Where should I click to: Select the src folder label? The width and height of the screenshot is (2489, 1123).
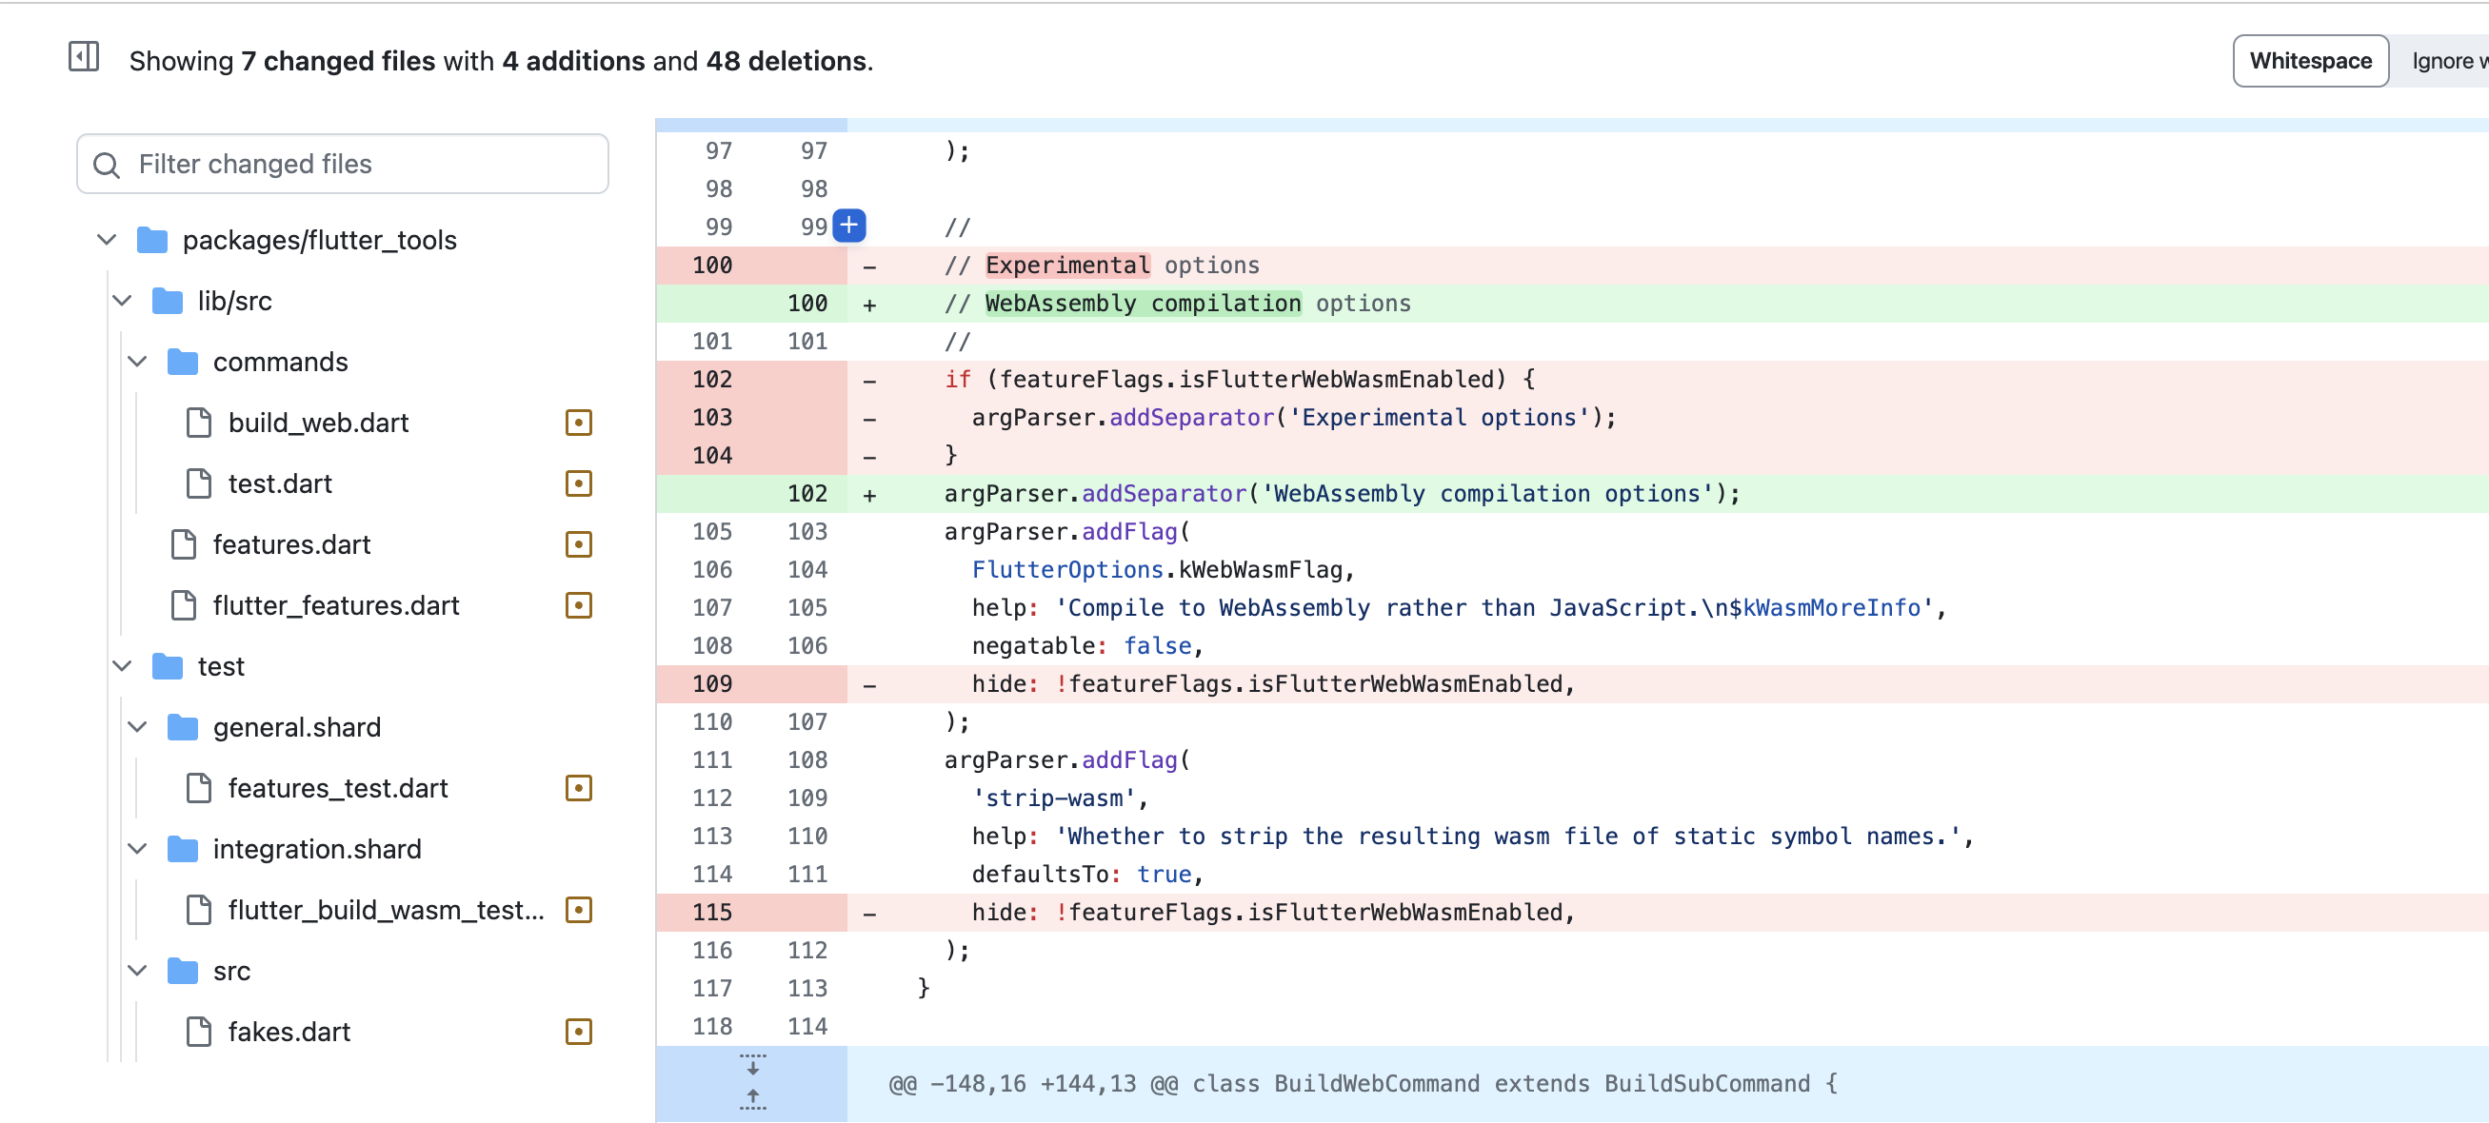pos(231,971)
